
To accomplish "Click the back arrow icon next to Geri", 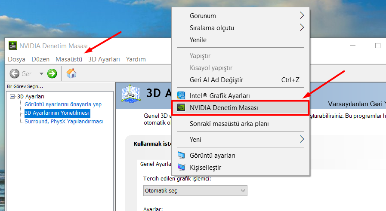I will click(x=15, y=73).
